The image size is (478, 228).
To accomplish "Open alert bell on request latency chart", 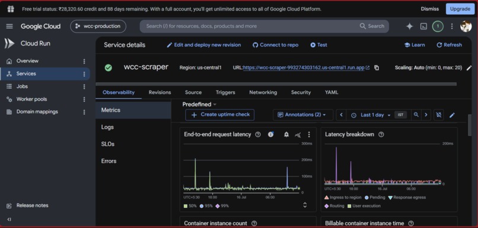I will click(x=286, y=134).
